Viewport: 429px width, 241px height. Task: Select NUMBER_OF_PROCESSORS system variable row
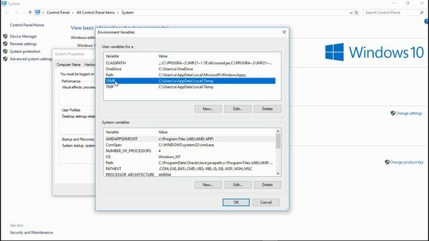click(x=190, y=151)
